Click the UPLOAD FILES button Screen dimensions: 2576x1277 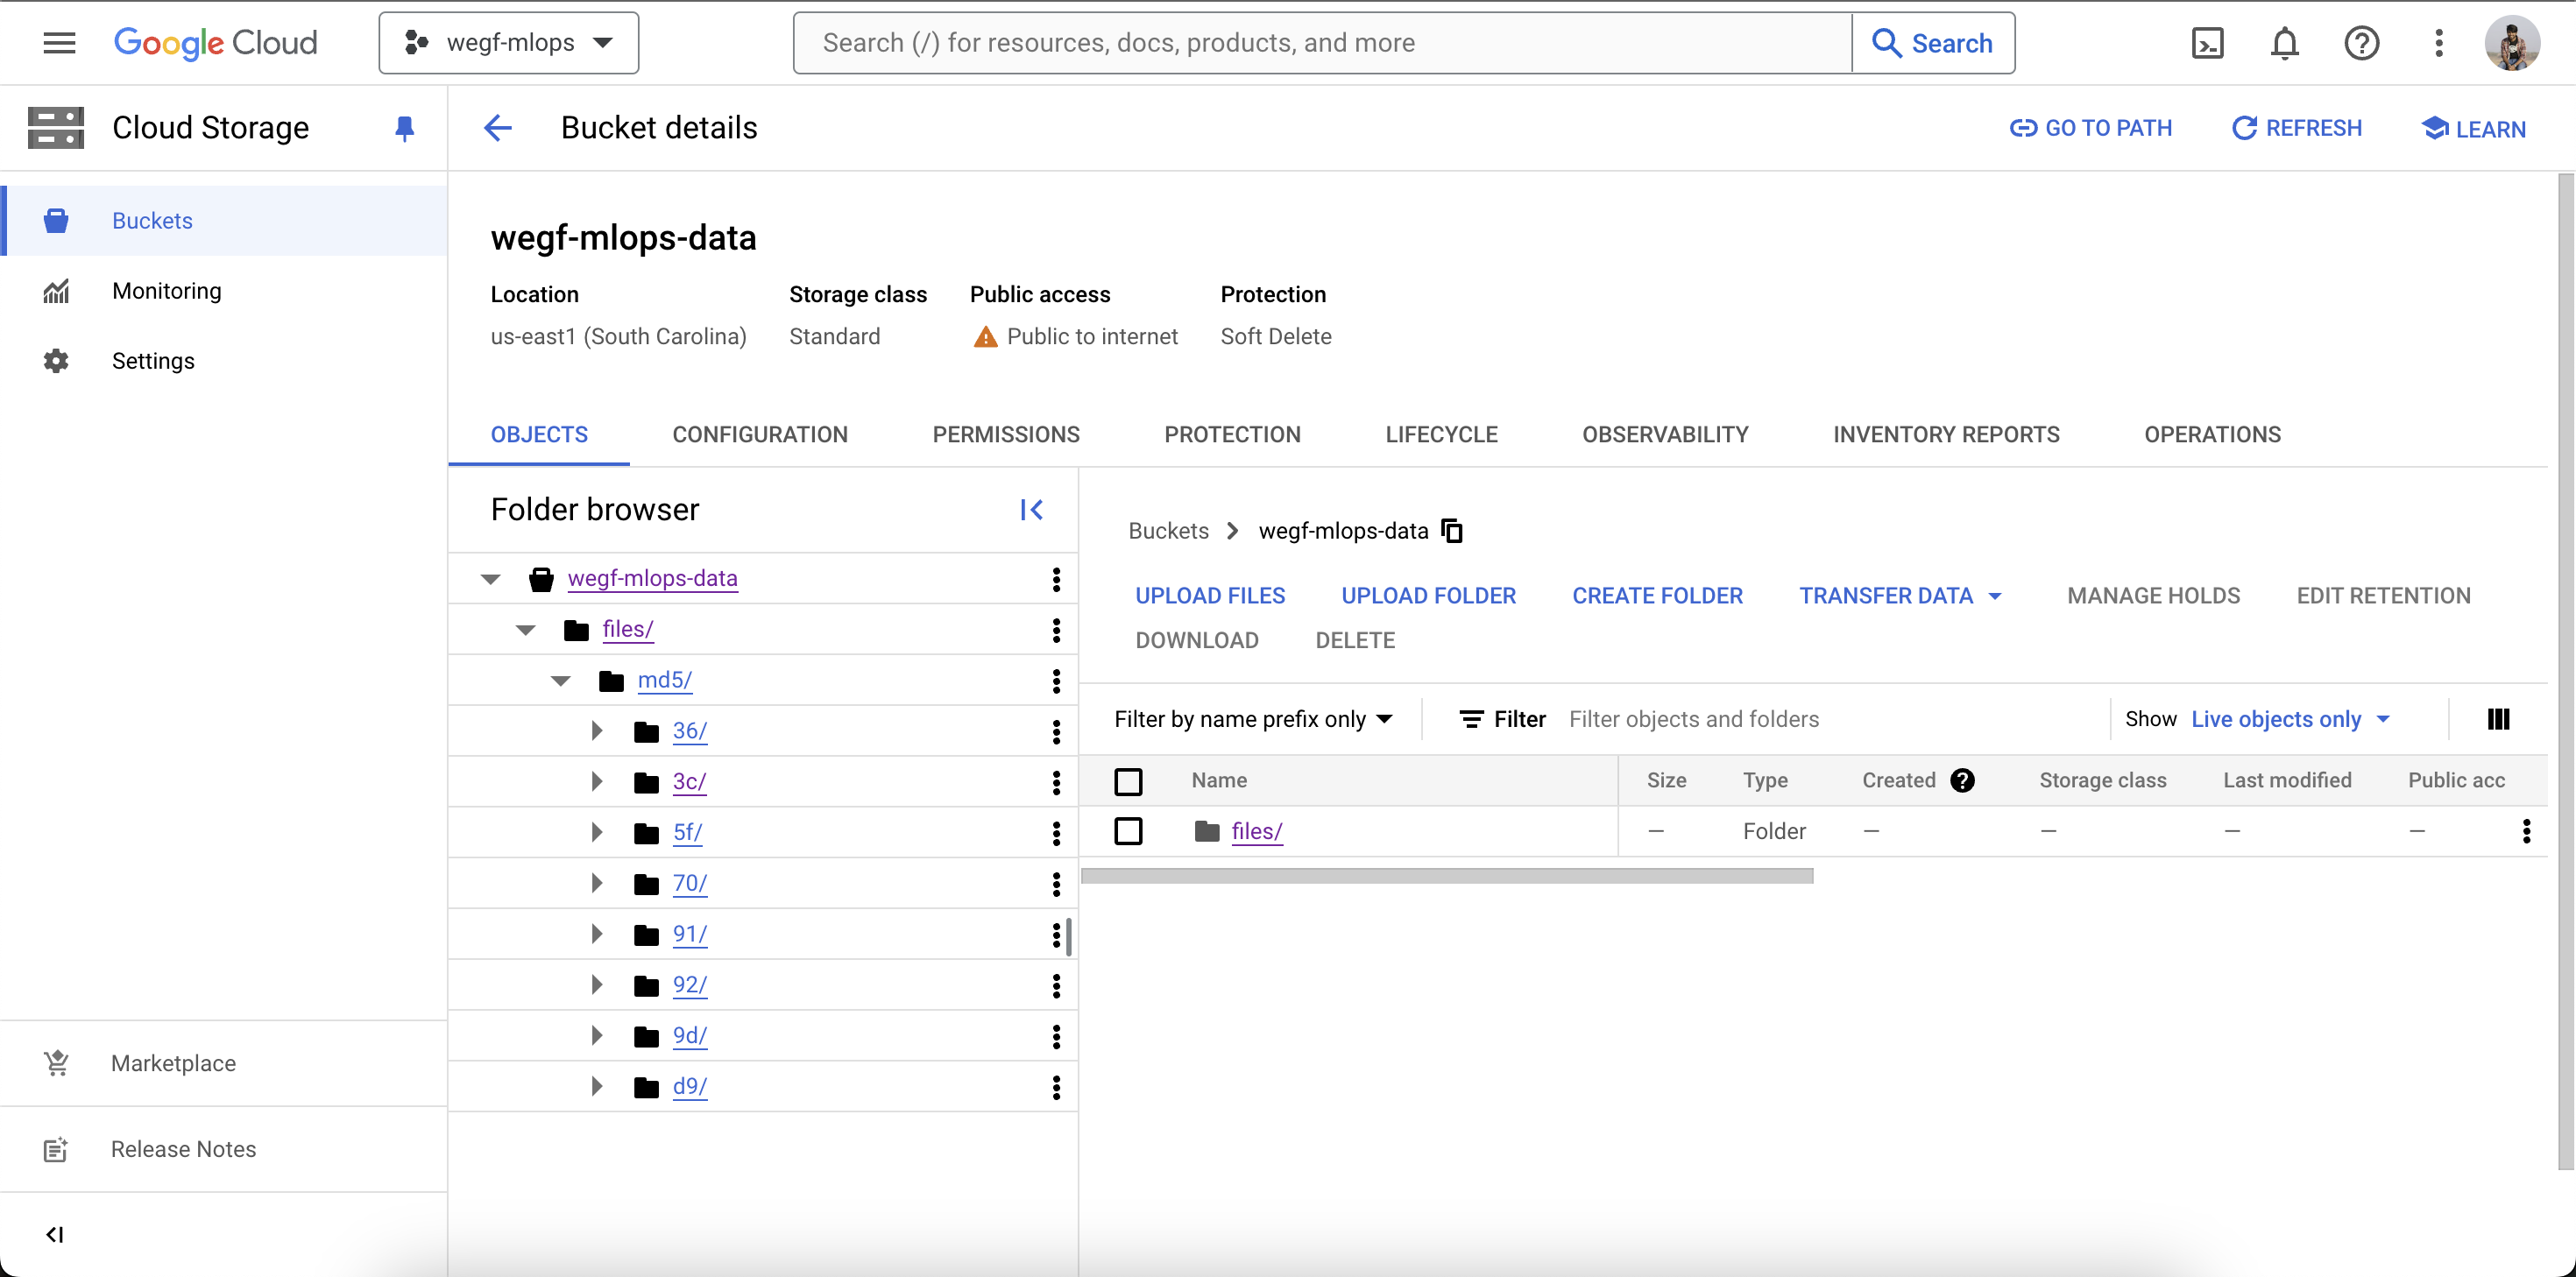pyautogui.click(x=1209, y=596)
